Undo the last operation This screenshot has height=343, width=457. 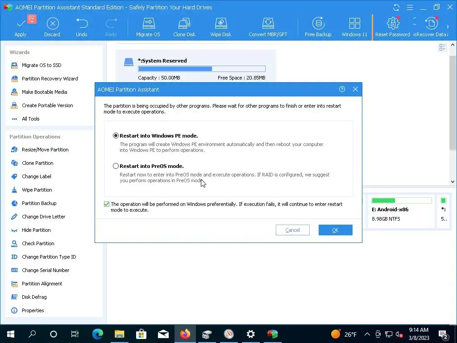(x=82, y=27)
